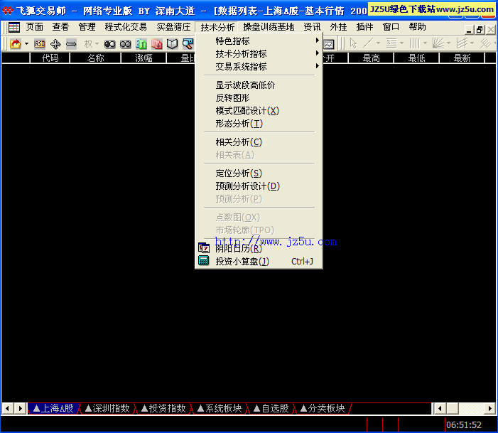Click the first black-and-white circles icon
Screen dimensions: 498x433
pyautogui.click(x=109, y=44)
